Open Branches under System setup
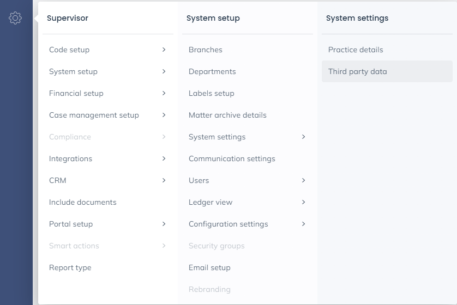Screen dimensions: 457x305 click(x=206, y=50)
